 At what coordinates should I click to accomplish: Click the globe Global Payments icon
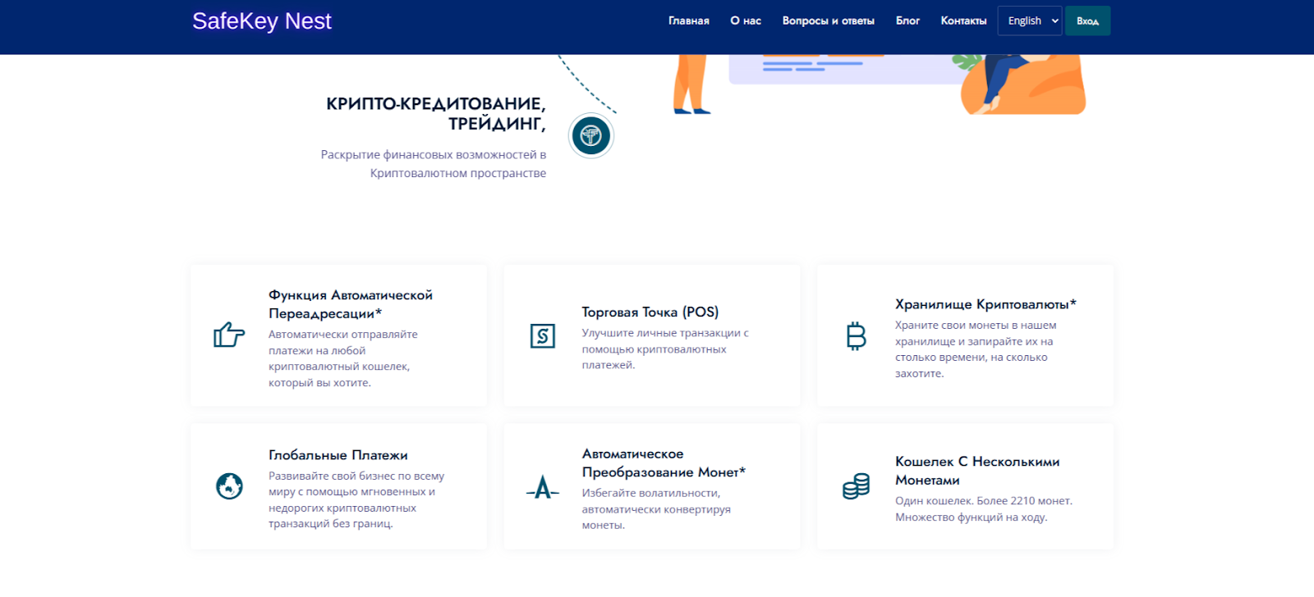(x=229, y=486)
